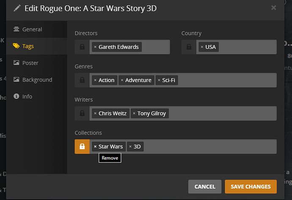Toggle the Genres field lock
Image resolution: width=292 pixels, height=200 pixels.
tap(82, 80)
